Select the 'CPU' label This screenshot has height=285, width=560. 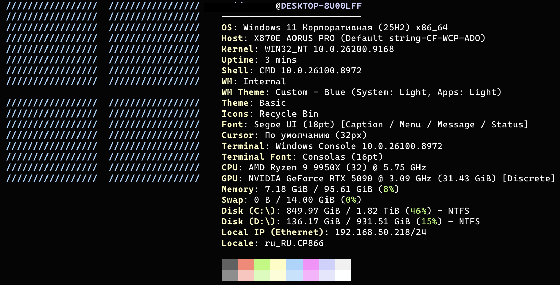(x=229, y=168)
